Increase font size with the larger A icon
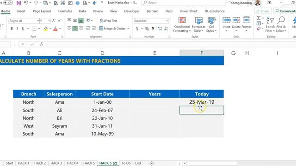Image resolution: width=296 pixels, height=166 pixels. 54,20
